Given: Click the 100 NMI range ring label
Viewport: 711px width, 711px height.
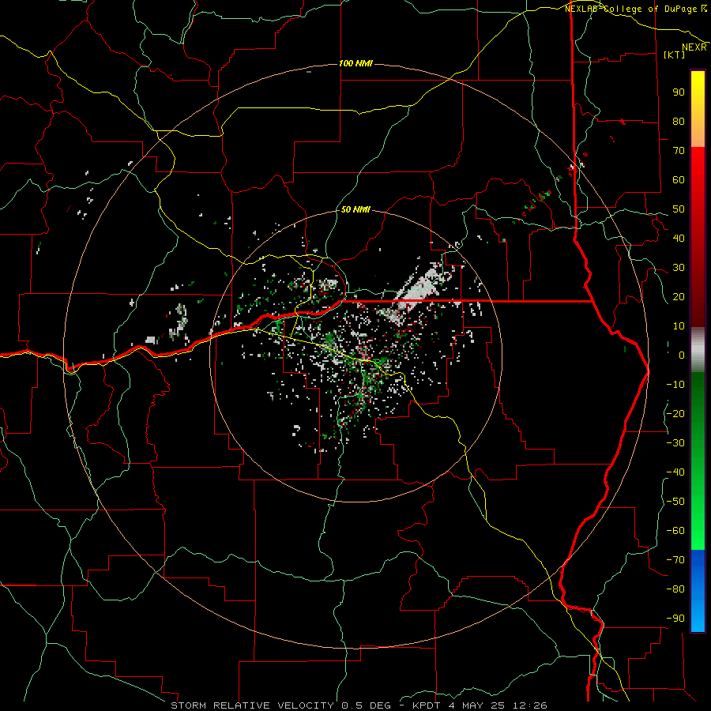Looking at the screenshot, I should 355,63.
